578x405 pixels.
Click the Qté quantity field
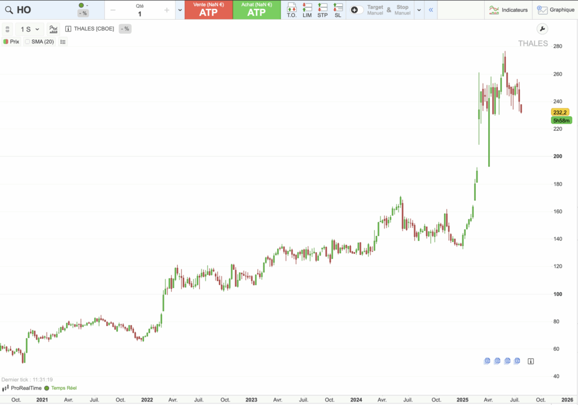(140, 10)
